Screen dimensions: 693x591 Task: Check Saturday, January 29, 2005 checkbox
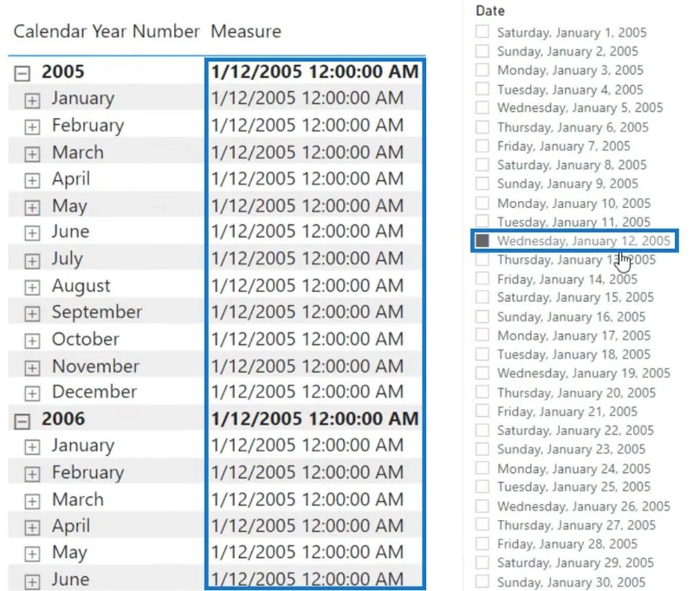tap(483, 562)
